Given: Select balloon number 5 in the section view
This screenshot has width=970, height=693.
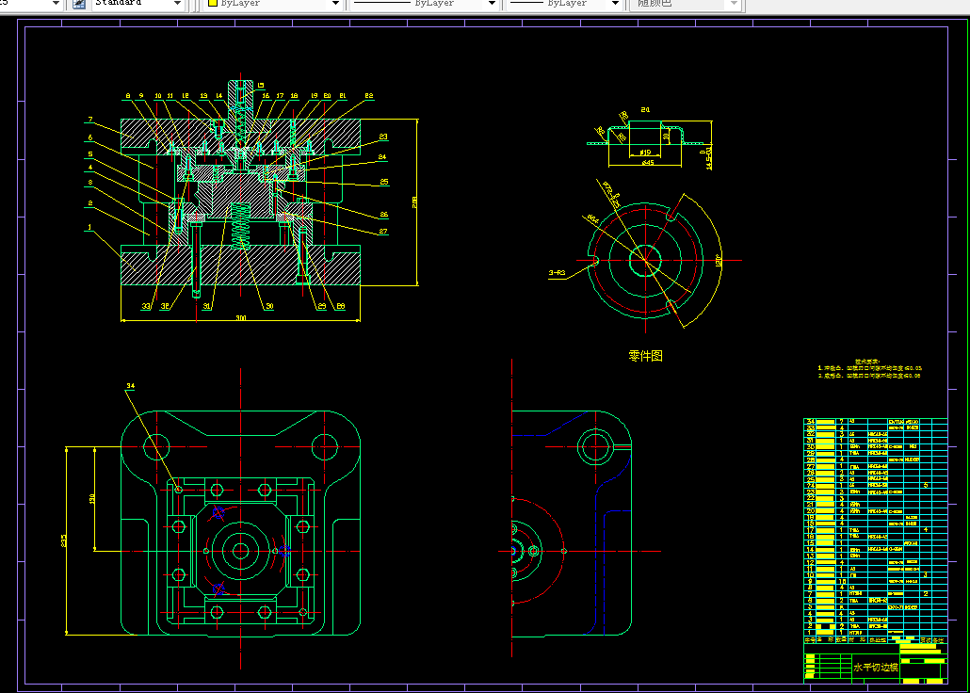Looking at the screenshot, I should click(x=90, y=154).
